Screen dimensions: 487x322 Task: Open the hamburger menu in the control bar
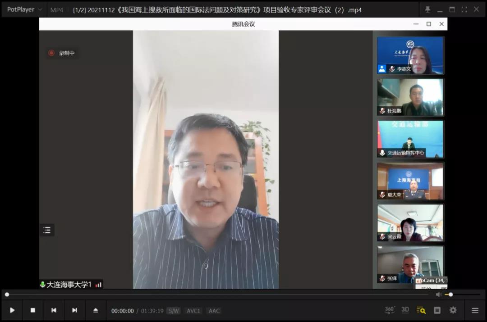click(x=475, y=310)
